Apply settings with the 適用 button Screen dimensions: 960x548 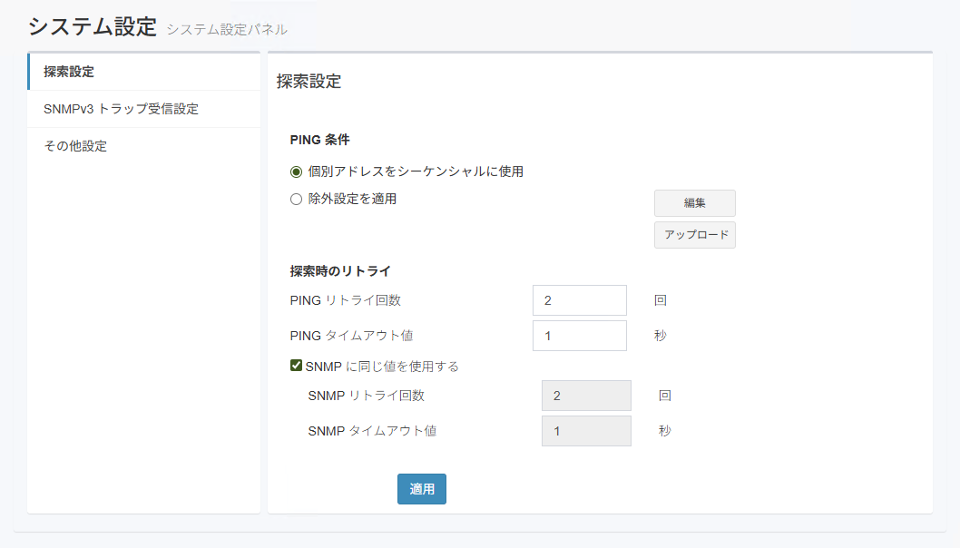[x=421, y=489]
